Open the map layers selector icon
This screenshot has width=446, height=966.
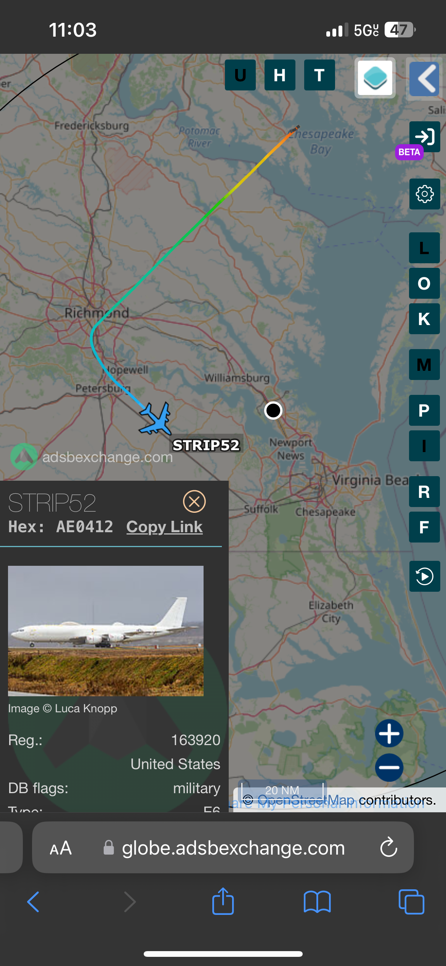pos(375,78)
